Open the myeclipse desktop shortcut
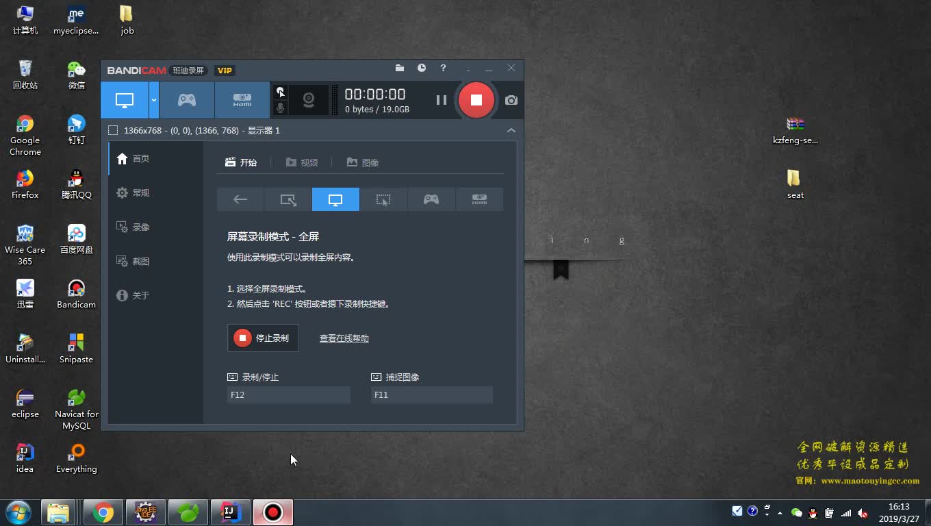Image resolution: width=931 pixels, height=526 pixels. (x=76, y=20)
